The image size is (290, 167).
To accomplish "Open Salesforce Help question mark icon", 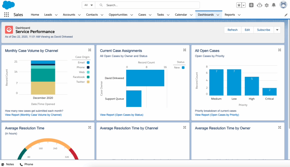I will (259, 5).
